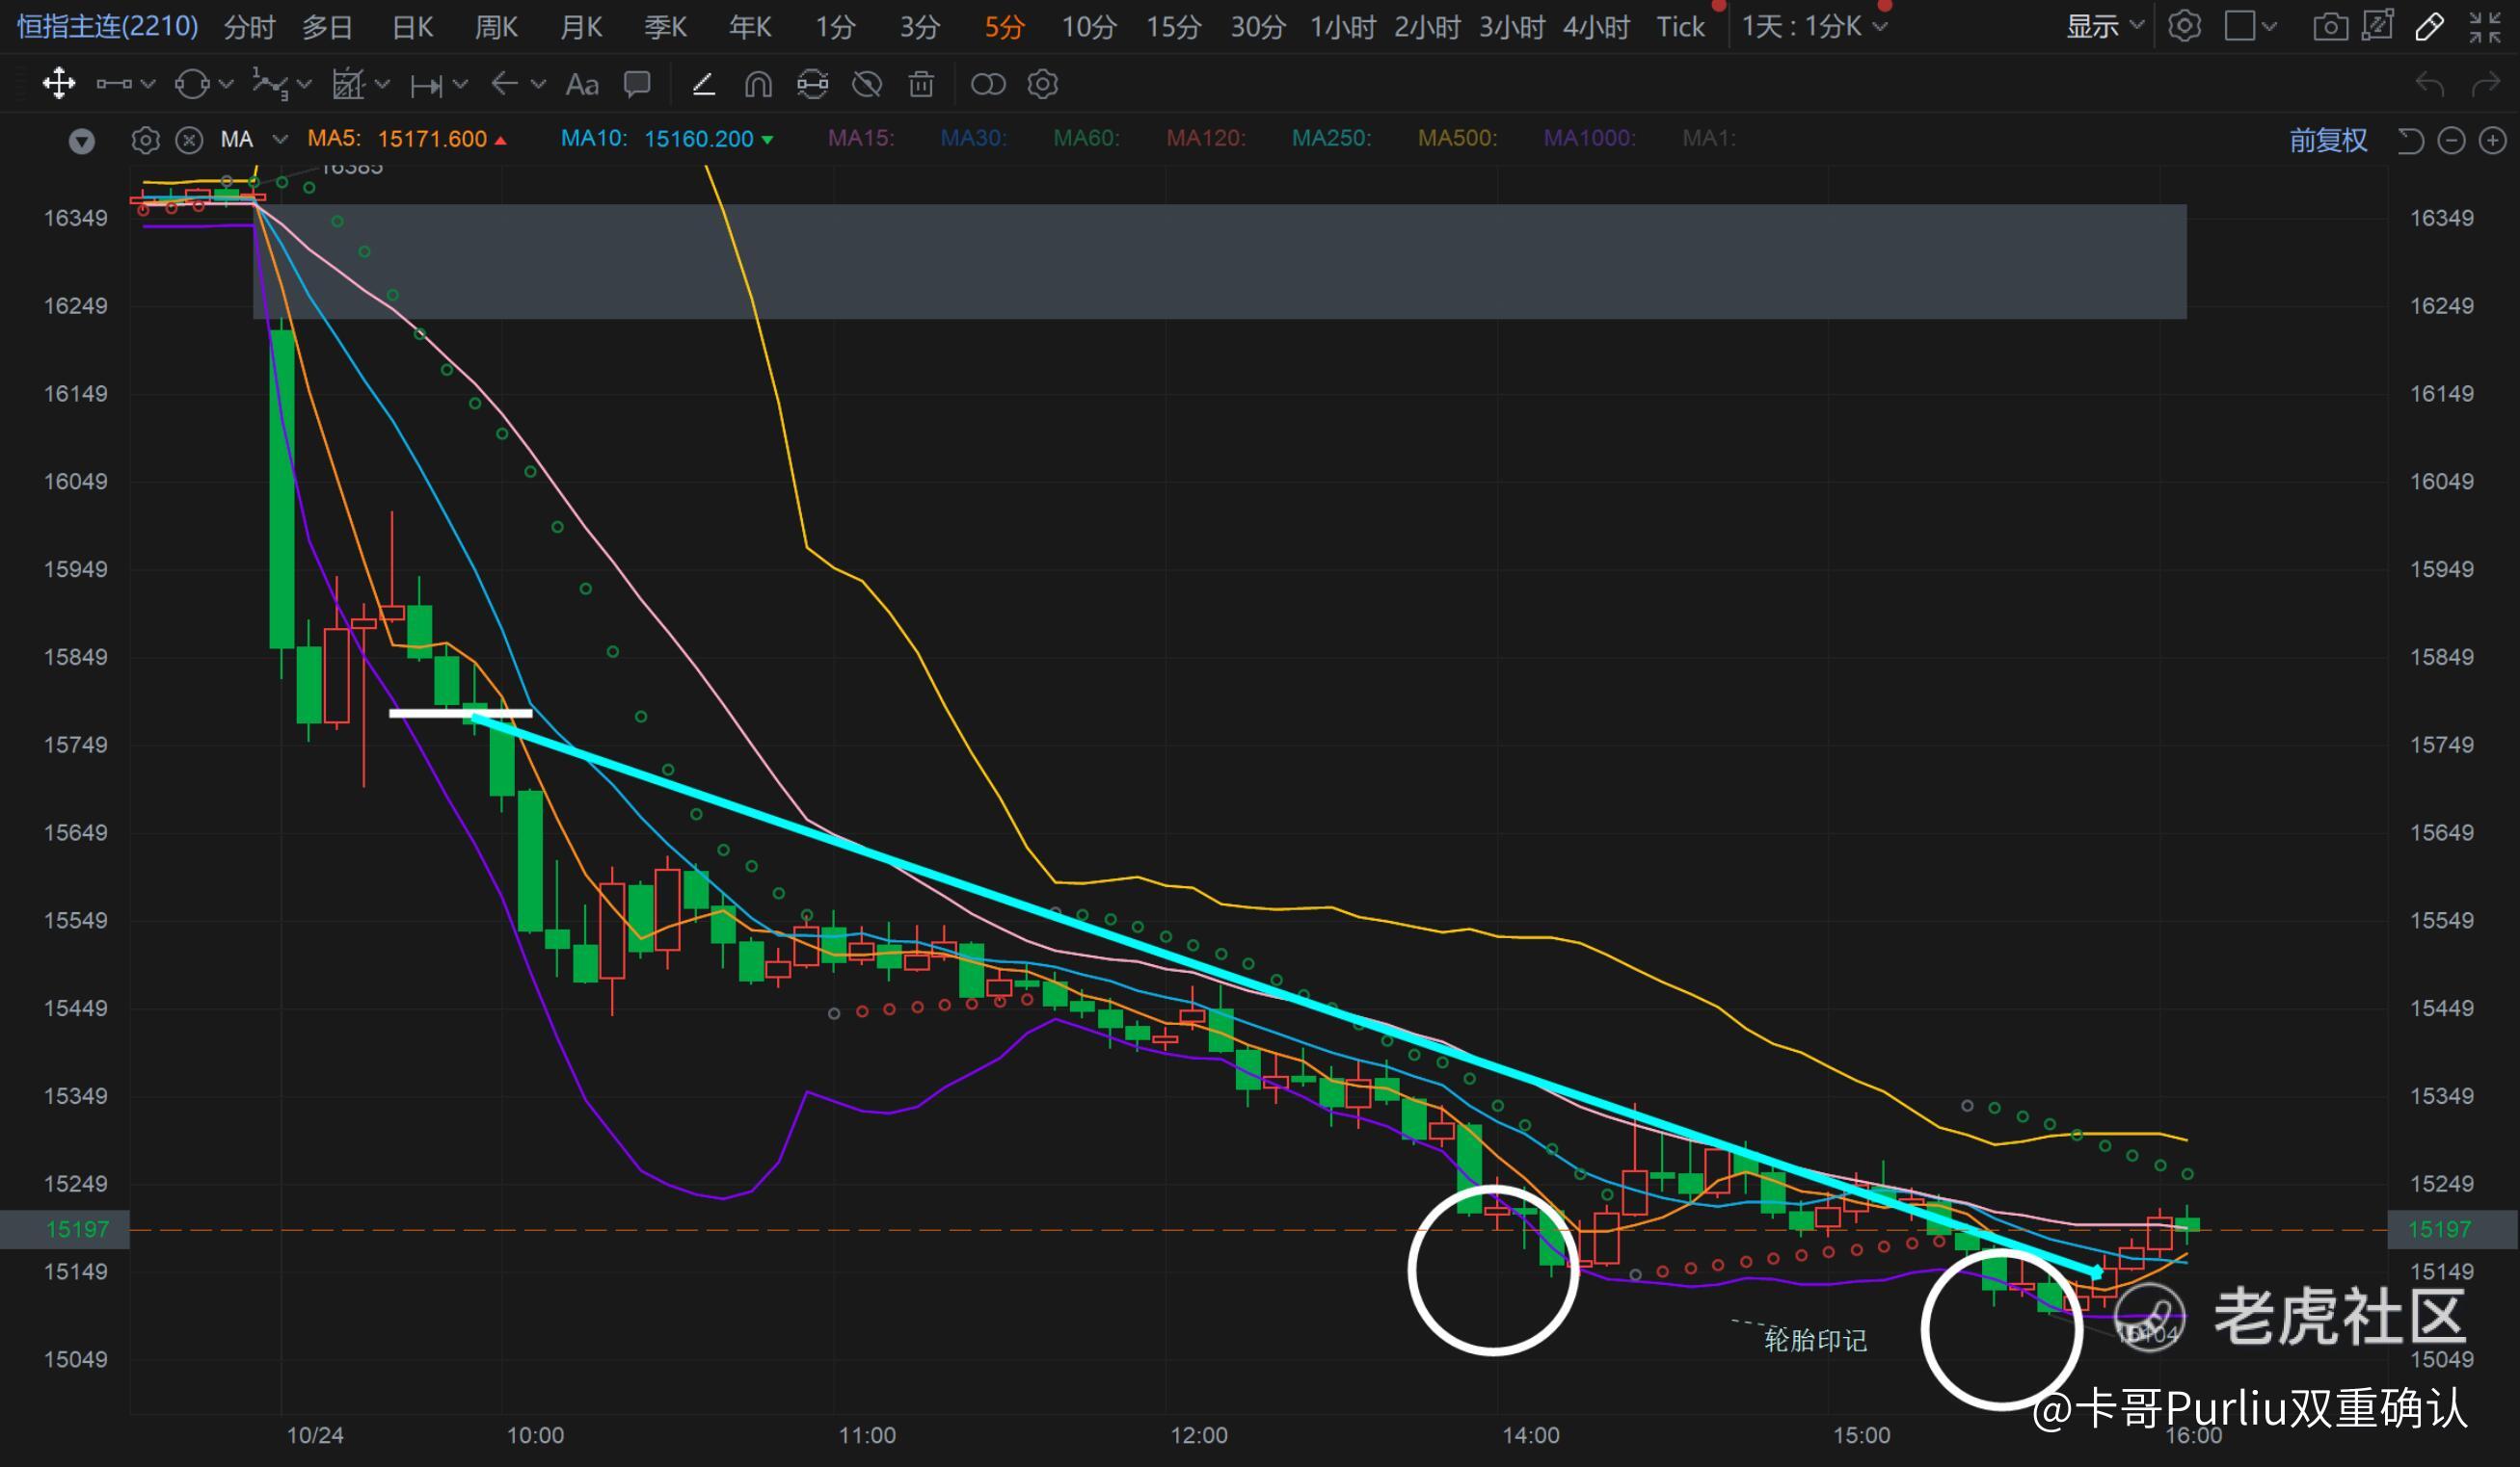Select the 15分 timeframe
The height and width of the screenshot is (1467, 2520).
tap(1173, 27)
